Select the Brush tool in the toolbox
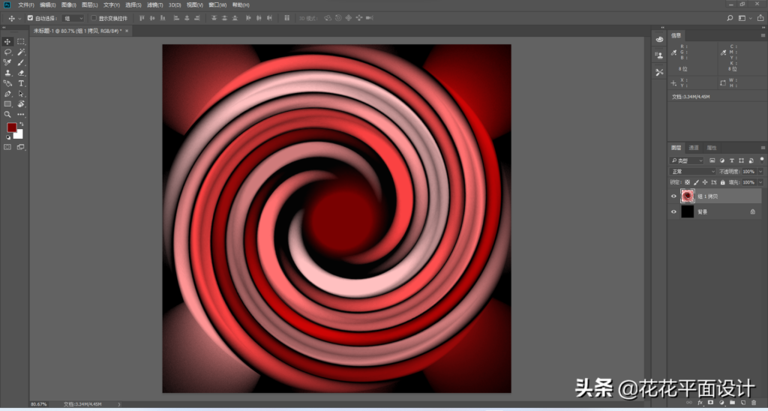This screenshot has width=768, height=411. point(21,63)
